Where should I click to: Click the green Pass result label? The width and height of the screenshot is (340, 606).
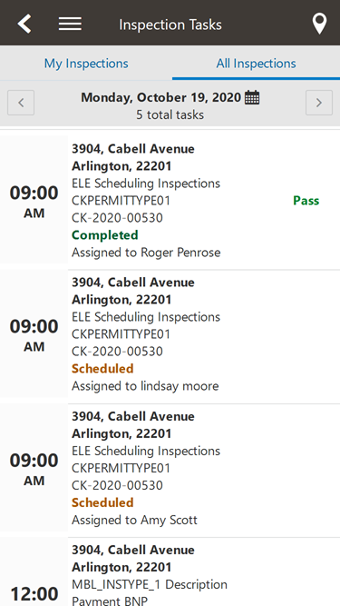coord(306,201)
